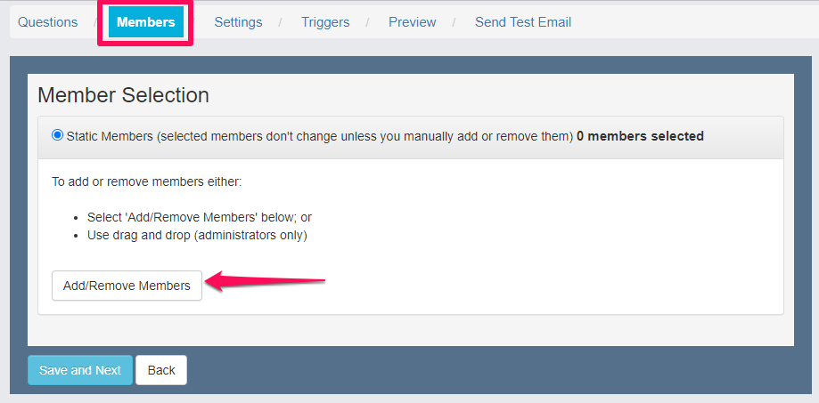This screenshot has width=819, height=403.
Task: Select the highlighted Members tab
Action: point(146,22)
